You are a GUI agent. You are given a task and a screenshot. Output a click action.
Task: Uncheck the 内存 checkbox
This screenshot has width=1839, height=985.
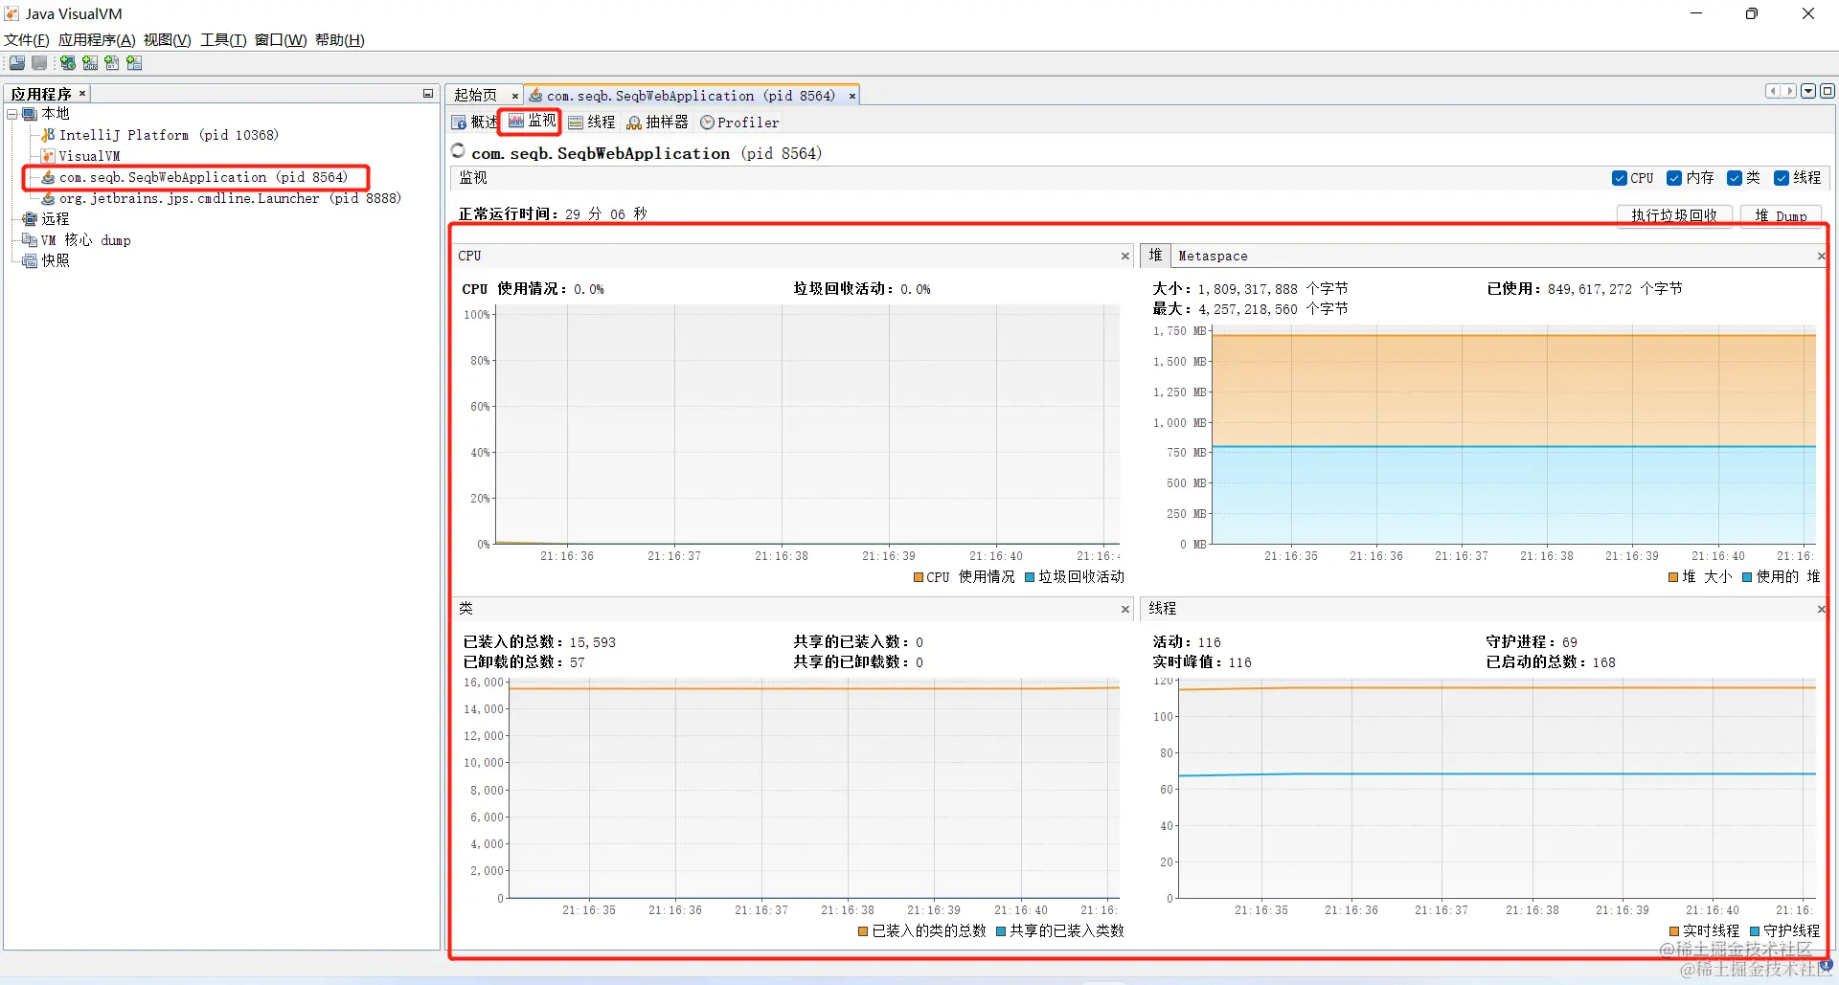[x=1674, y=178]
